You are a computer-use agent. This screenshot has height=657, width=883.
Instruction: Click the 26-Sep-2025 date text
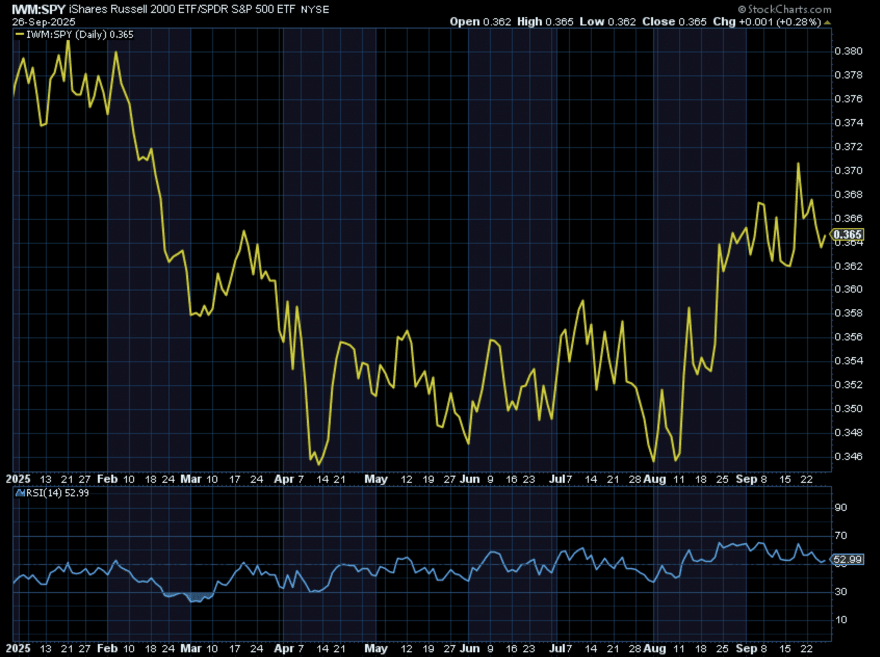pyautogui.click(x=44, y=22)
